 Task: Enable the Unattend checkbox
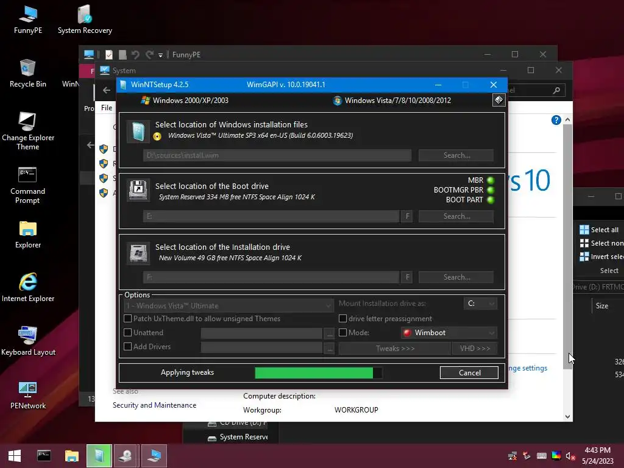coord(128,332)
